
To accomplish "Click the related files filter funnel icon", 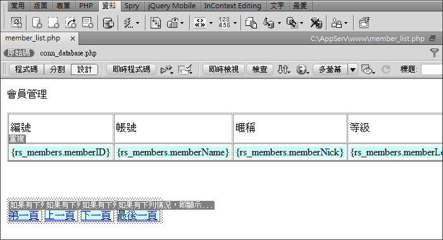I will click(x=434, y=53).
